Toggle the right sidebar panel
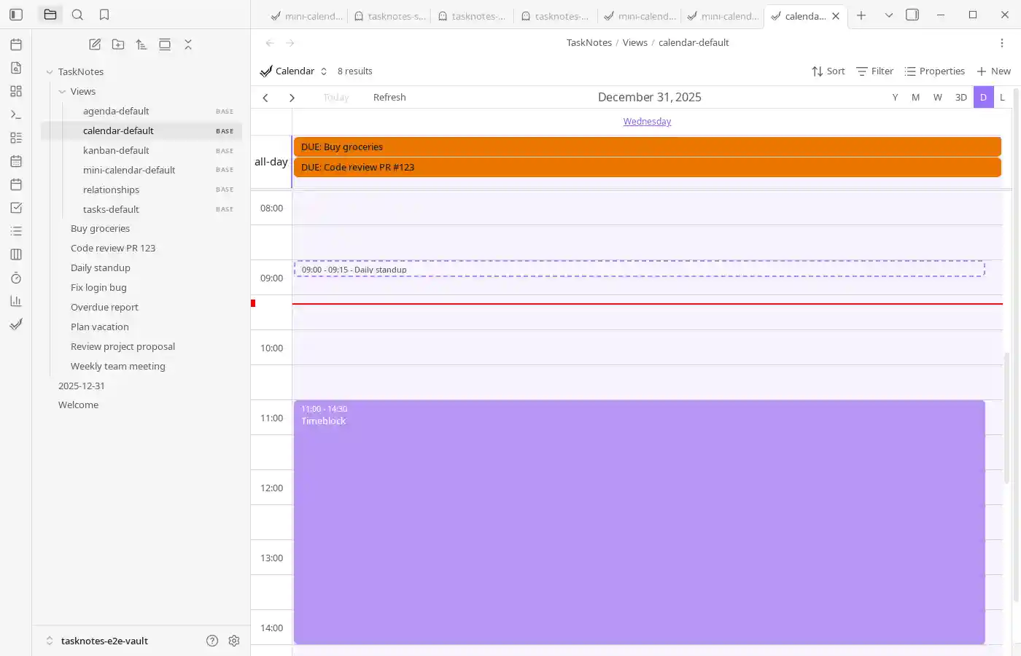The height and width of the screenshot is (656, 1021). point(912,15)
